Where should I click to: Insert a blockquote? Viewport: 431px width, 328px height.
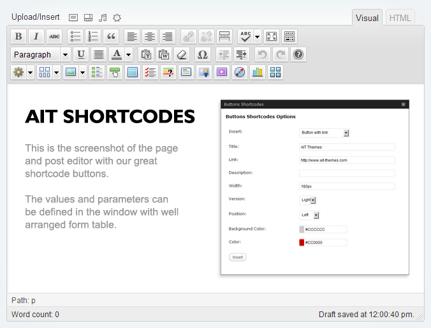pyautogui.click(x=111, y=36)
